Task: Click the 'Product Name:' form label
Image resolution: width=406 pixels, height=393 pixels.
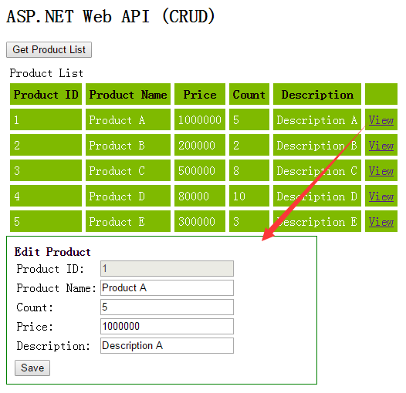Action: 56,288
